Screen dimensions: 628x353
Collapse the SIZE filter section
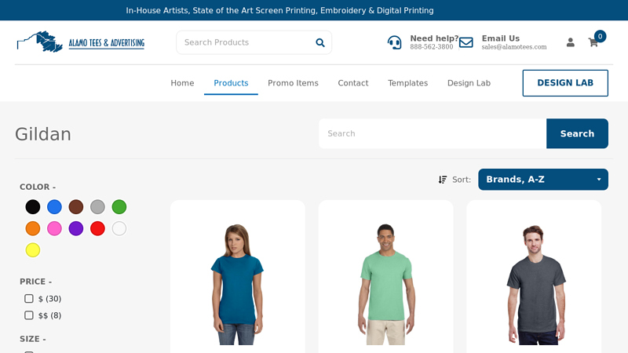pyautogui.click(x=33, y=339)
